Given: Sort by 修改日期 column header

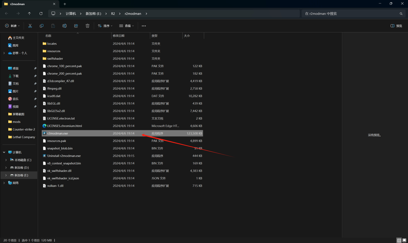Looking at the screenshot, I should click(131, 36).
